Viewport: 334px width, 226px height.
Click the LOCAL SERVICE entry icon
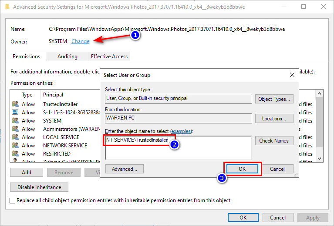point(15,137)
